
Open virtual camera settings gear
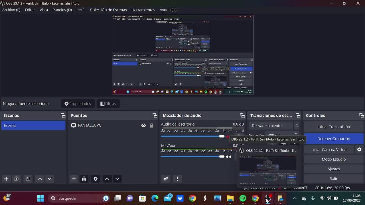pos(359,149)
